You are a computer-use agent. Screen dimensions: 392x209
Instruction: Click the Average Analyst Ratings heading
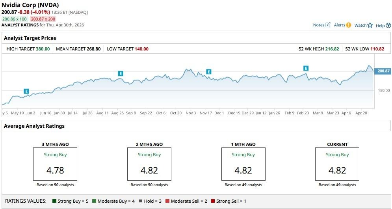point(34,126)
